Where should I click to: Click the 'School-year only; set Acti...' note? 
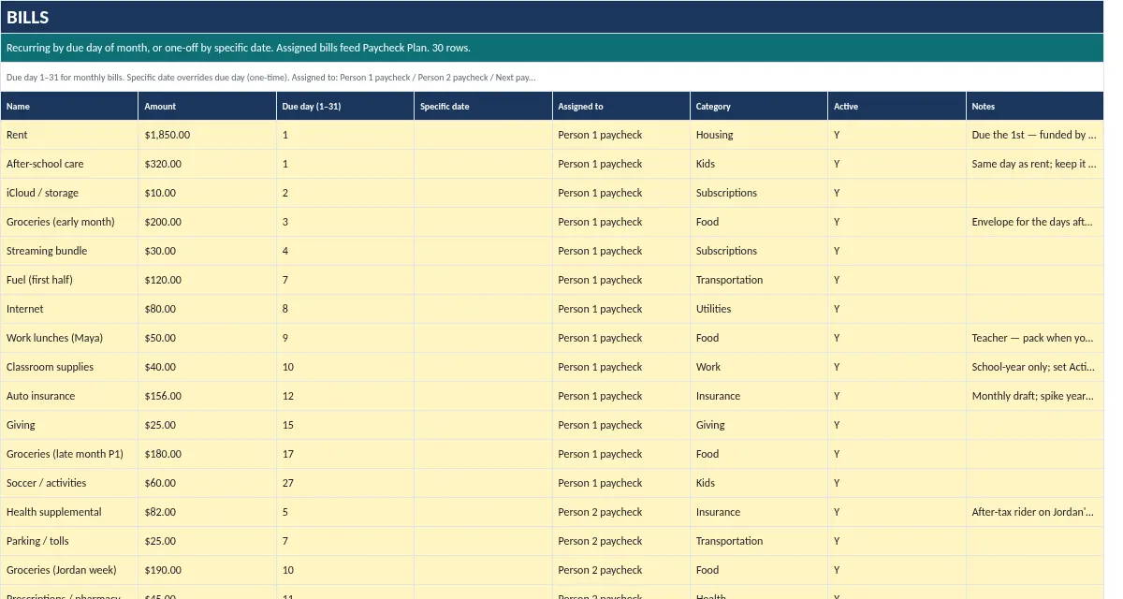click(1035, 367)
